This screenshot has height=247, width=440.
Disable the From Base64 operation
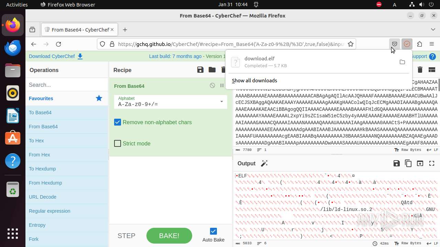[x=212, y=86]
